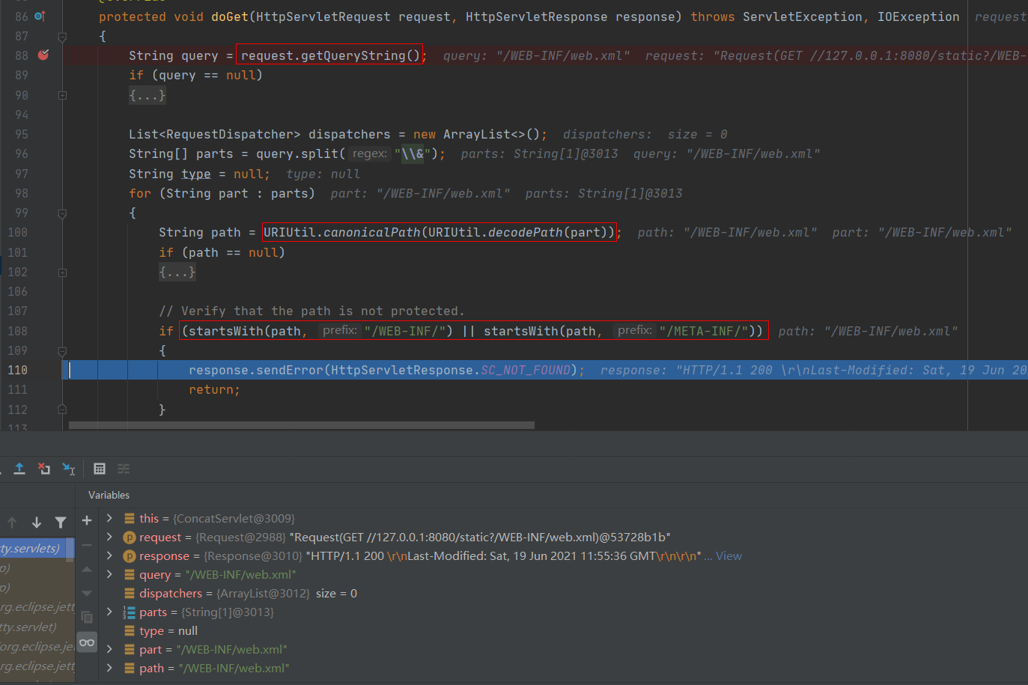
Task: Expand the 'request' variable node
Action: coord(109,537)
